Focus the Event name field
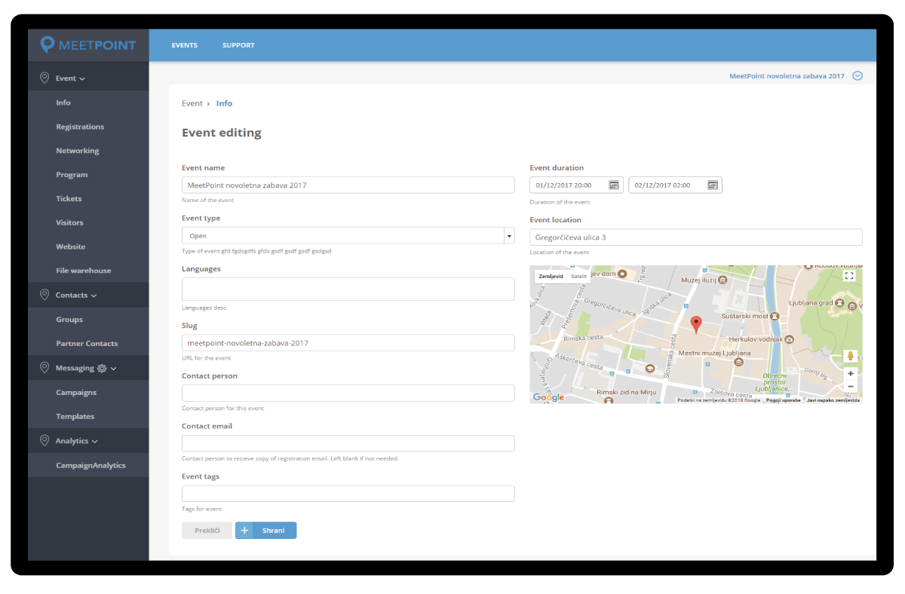The image size is (905, 594). coord(348,185)
